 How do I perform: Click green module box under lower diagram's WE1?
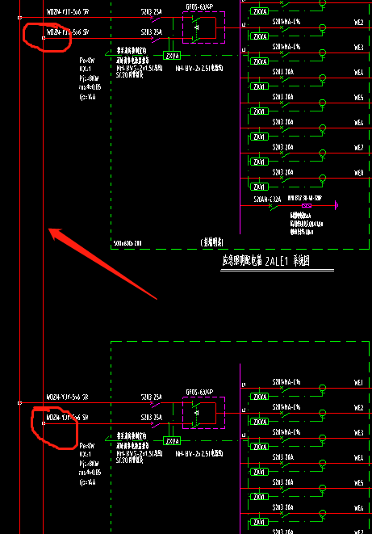point(259,397)
